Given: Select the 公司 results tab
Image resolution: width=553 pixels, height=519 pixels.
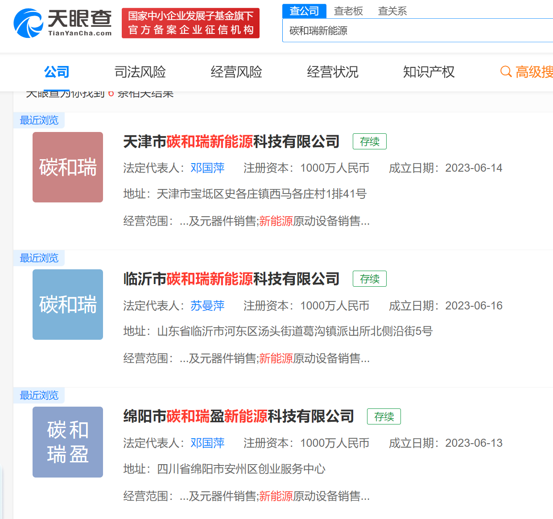Looking at the screenshot, I should [57, 71].
